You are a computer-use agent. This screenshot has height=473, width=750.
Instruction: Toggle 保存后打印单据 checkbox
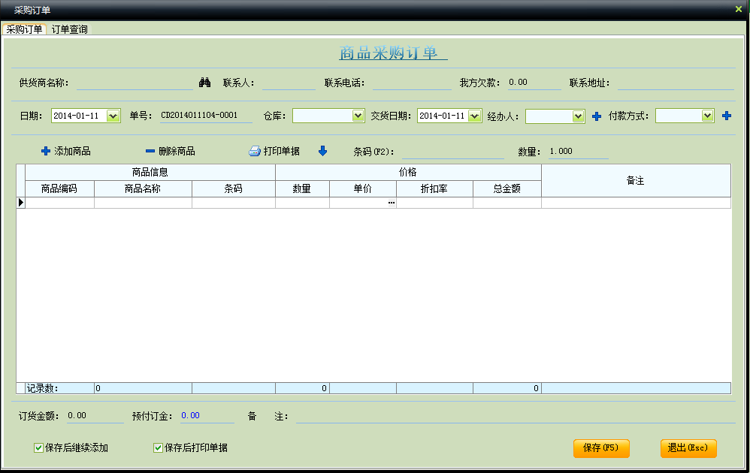click(x=158, y=447)
